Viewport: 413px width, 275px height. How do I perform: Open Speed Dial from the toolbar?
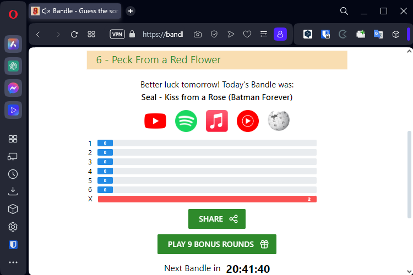coord(91,34)
